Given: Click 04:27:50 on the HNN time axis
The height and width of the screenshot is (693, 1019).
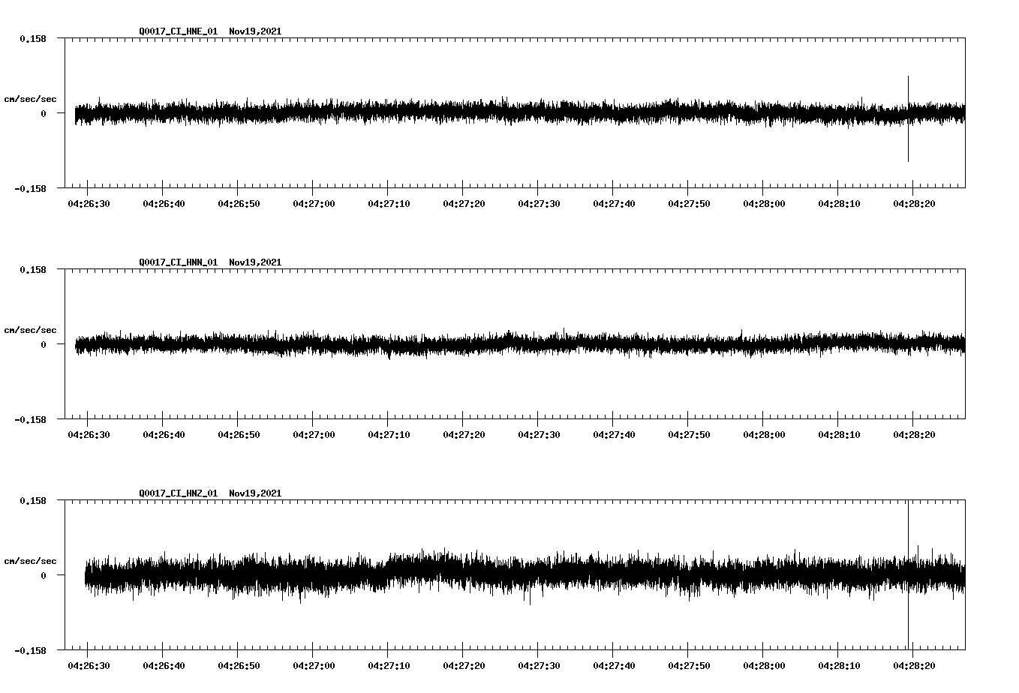Looking at the screenshot, I should [689, 434].
